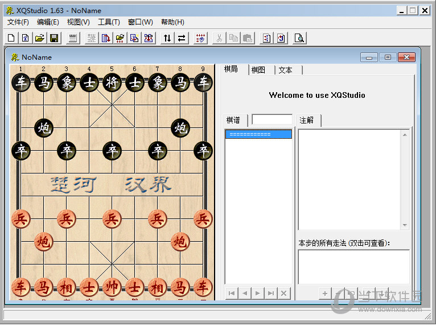Select the black 将 general piece
Viewport: 436px width, 326px height.
click(112, 82)
